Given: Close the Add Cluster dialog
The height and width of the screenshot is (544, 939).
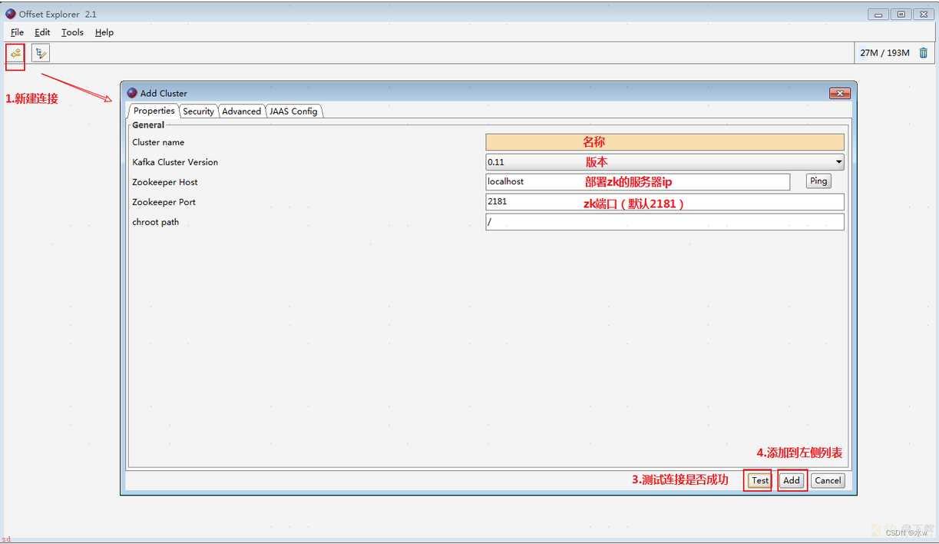Looking at the screenshot, I should [x=839, y=93].
